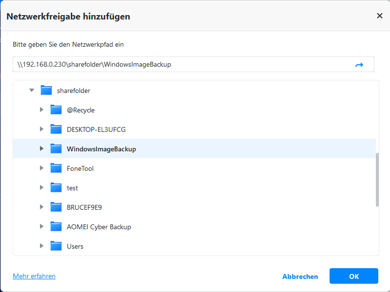Click the BRUCEF9E9 folder icon

pos(56,207)
